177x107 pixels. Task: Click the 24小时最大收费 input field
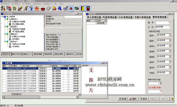(155, 91)
